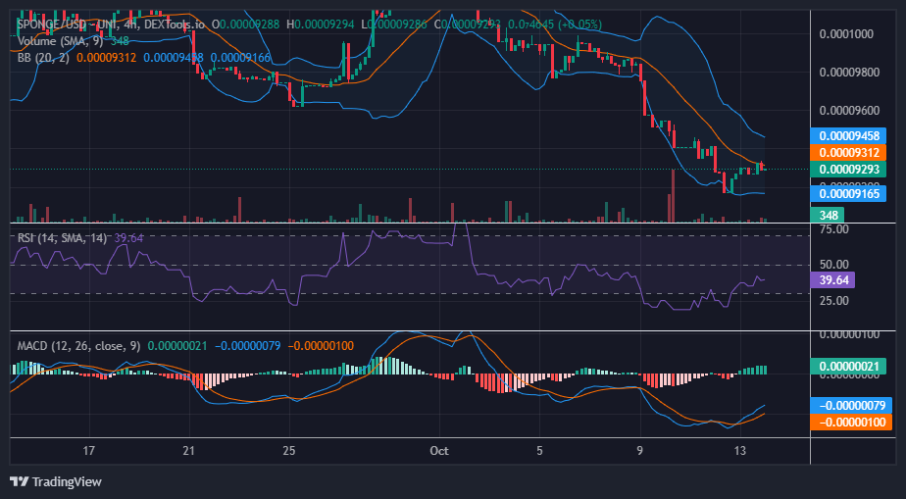Click the green 0.00000021 MACD histogram label
The width and height of the screenshot is (906, 499).
pyautogui.click(x=847, y=367)
